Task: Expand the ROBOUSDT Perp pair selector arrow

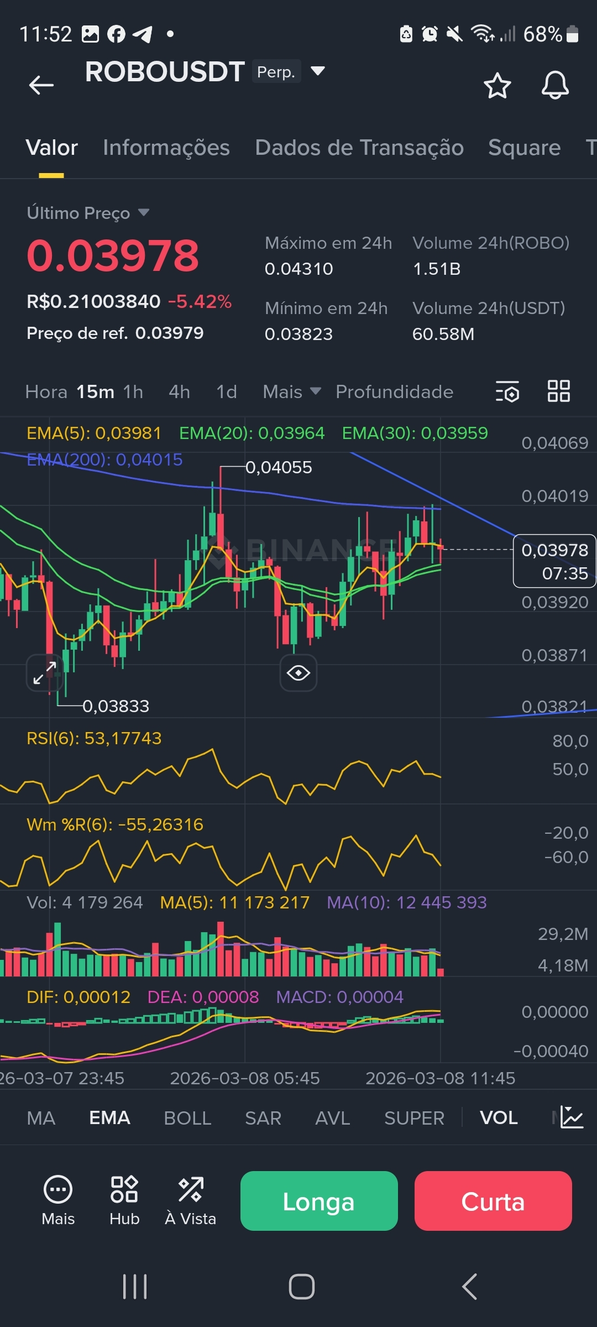Action: click(318, 71)
